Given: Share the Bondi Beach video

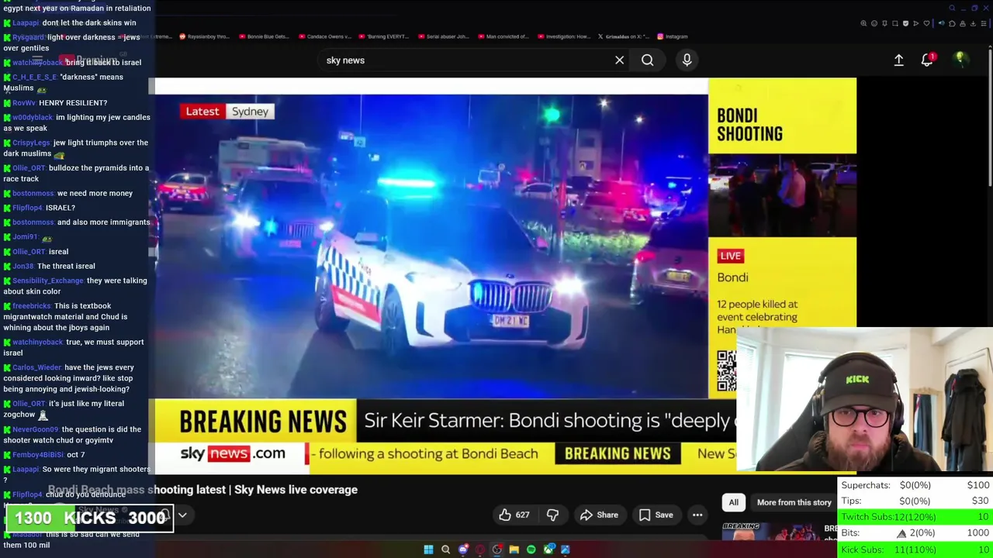Looking at the screenshot, I should click(599, 515).
